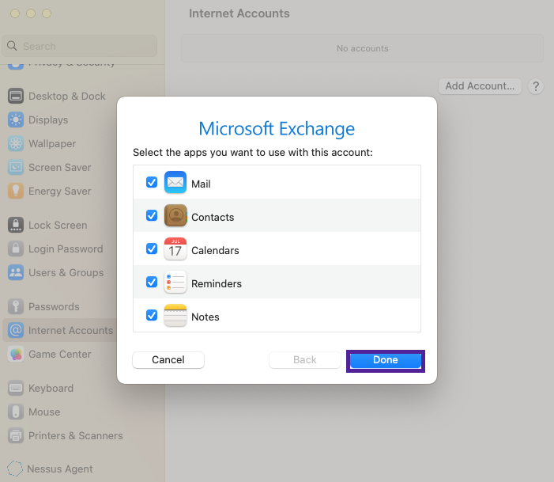Viewport: 554px width, 482px height.
Task: Uncheck the Contacts checkbox
Action: tap(152, 215)
